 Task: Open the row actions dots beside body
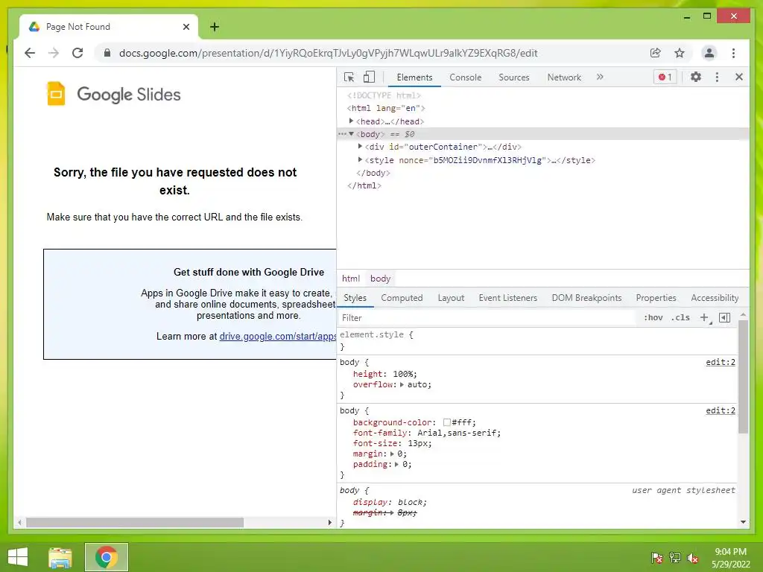342,134
